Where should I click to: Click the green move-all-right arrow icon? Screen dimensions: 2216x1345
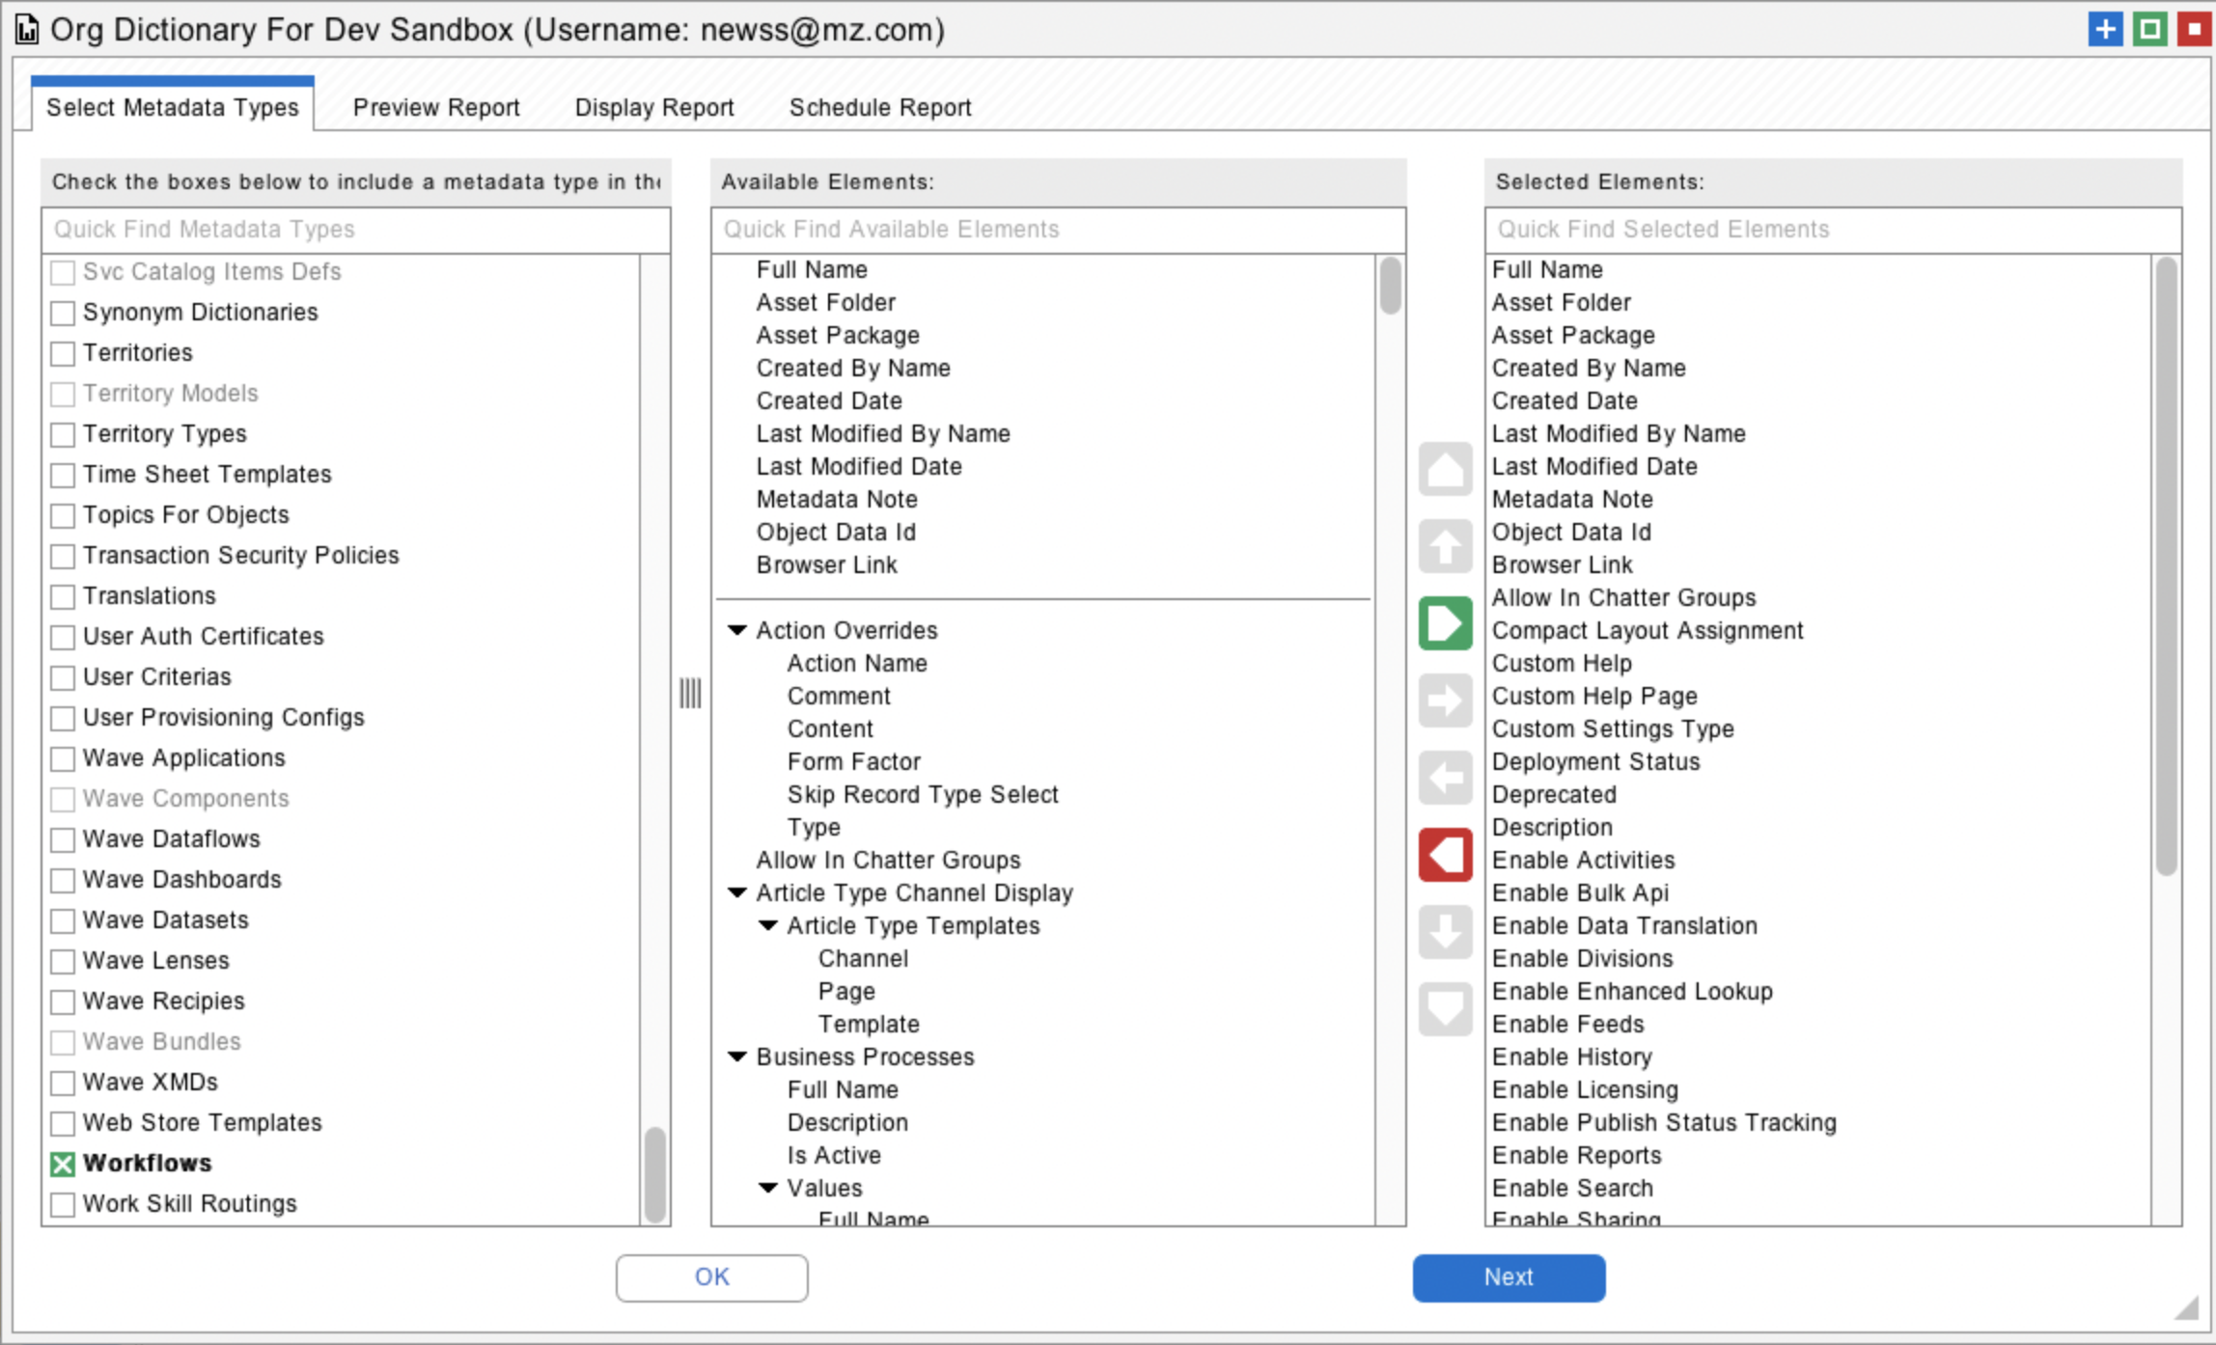1445,623
